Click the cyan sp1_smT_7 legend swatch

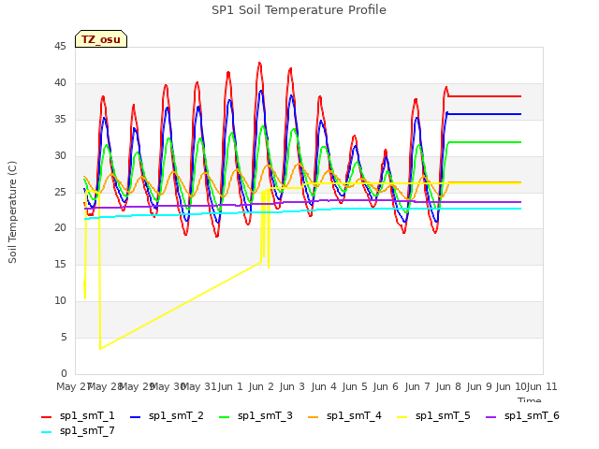point(46,432)
